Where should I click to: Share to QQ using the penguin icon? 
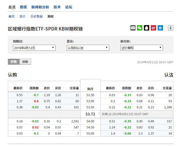point(146,28)
